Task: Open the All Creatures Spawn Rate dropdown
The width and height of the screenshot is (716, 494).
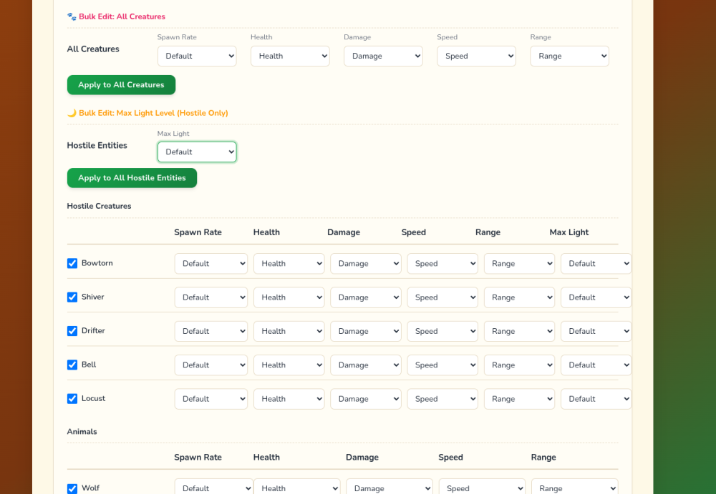Action: point(197,56)
